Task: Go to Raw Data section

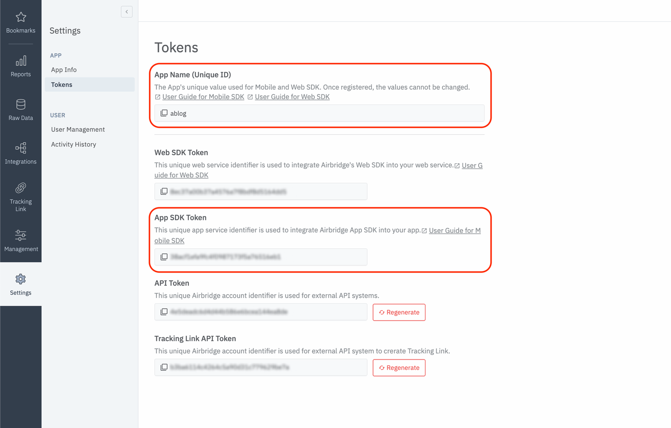Action: pyautogui.click(x=21, y=110)
